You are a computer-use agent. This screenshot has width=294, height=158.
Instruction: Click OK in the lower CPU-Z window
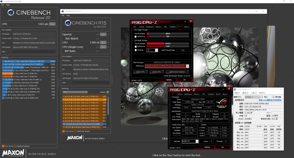coord(223,147)
